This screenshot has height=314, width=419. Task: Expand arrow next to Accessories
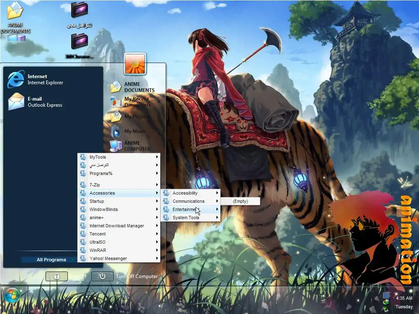click(157, 193)
